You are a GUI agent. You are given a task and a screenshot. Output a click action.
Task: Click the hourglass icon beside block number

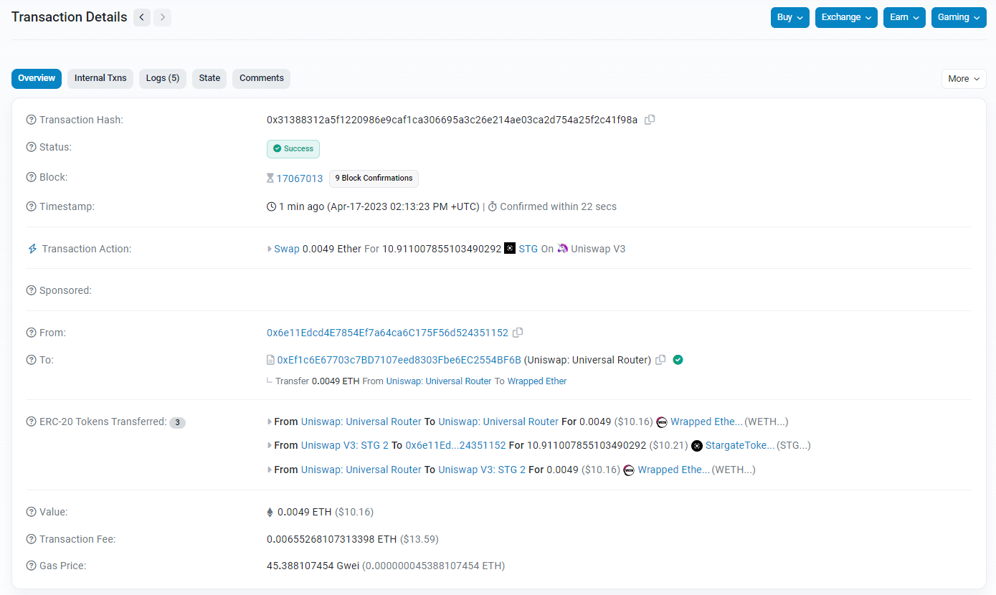click(x=270, y=178)
